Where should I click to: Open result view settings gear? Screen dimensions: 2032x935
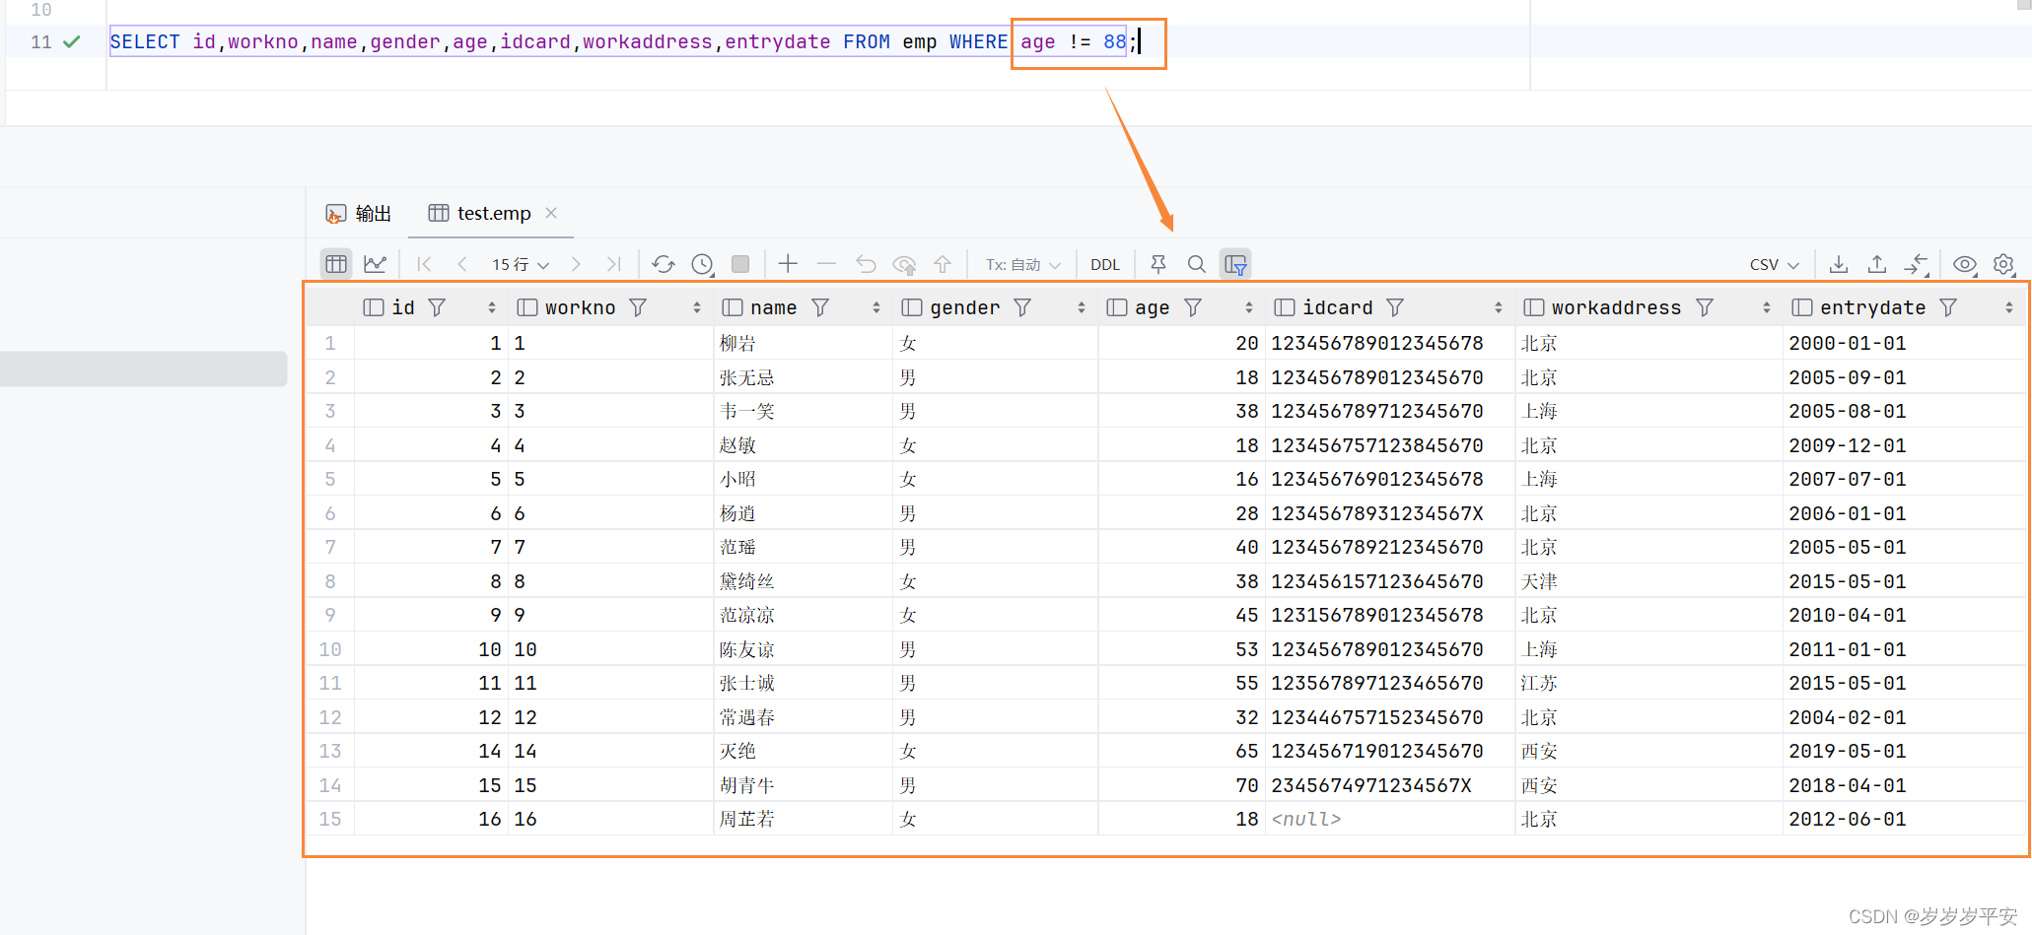(2002, 264)
